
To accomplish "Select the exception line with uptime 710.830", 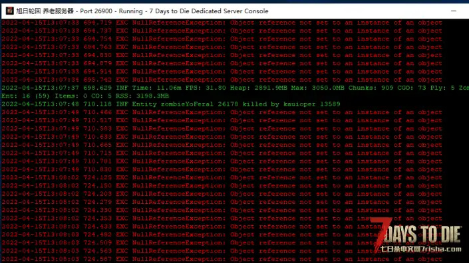I will 222,169.
